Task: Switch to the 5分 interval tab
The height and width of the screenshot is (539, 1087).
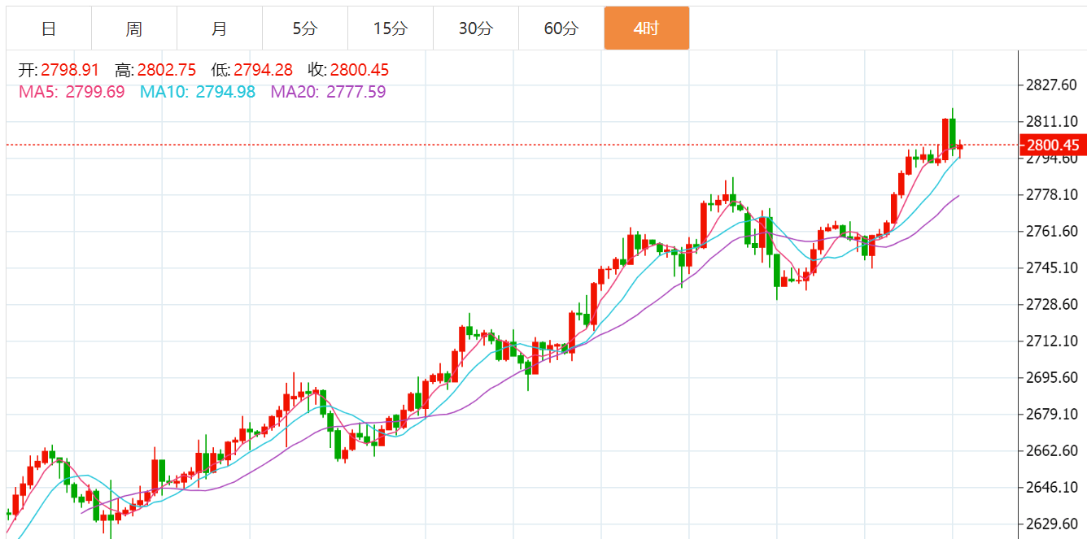Action: click(305, 29)
